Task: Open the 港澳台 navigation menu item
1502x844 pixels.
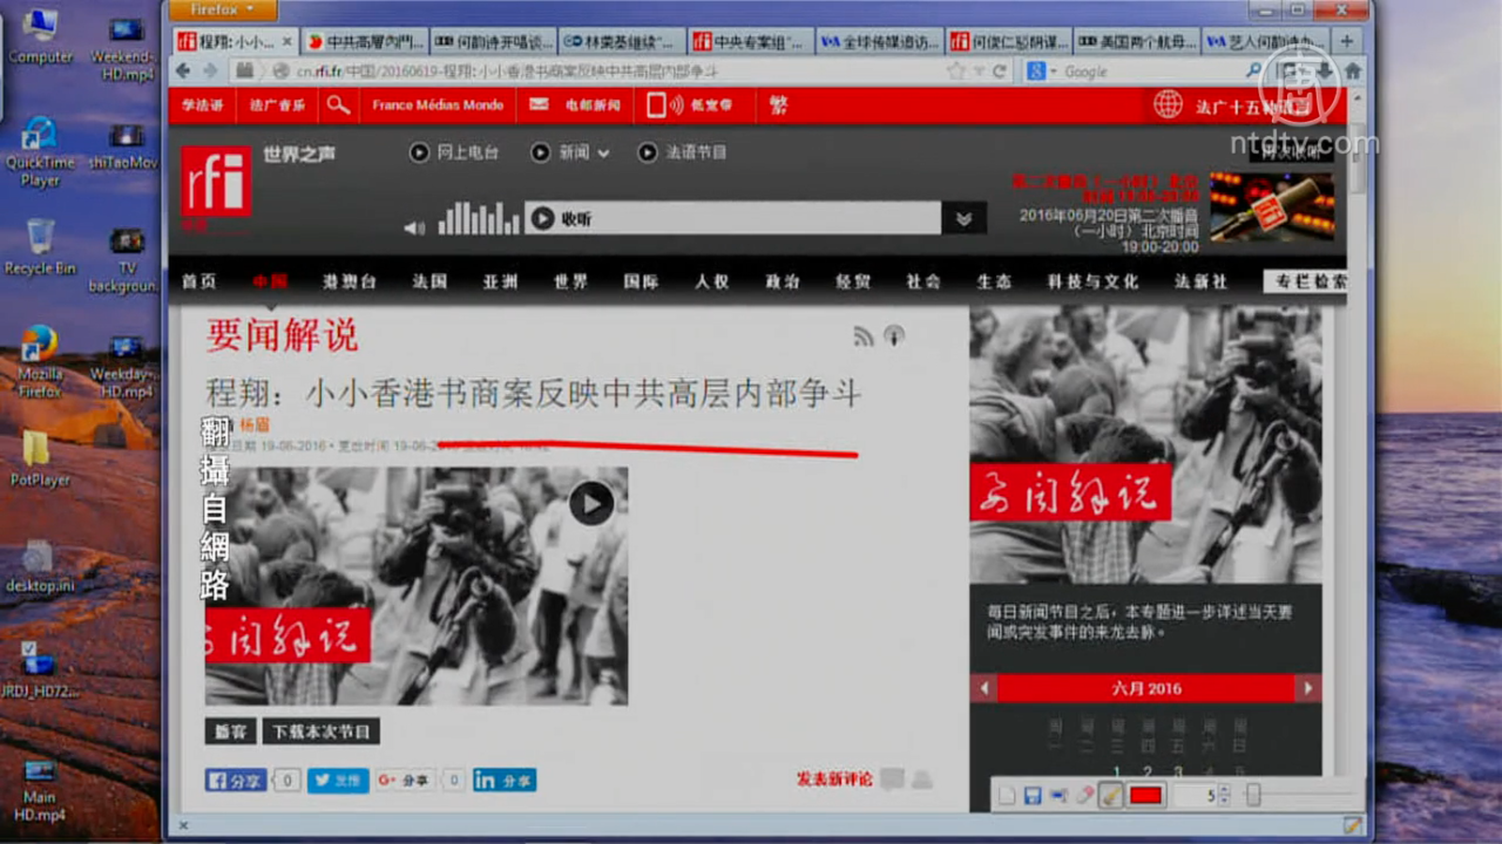Action: pyautogui.click(x=349, y=281)
